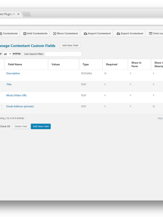Viewport: 163px width, 217px height.
Task: Click the Move Contestant arrows icon
Action: click(54, 34)
